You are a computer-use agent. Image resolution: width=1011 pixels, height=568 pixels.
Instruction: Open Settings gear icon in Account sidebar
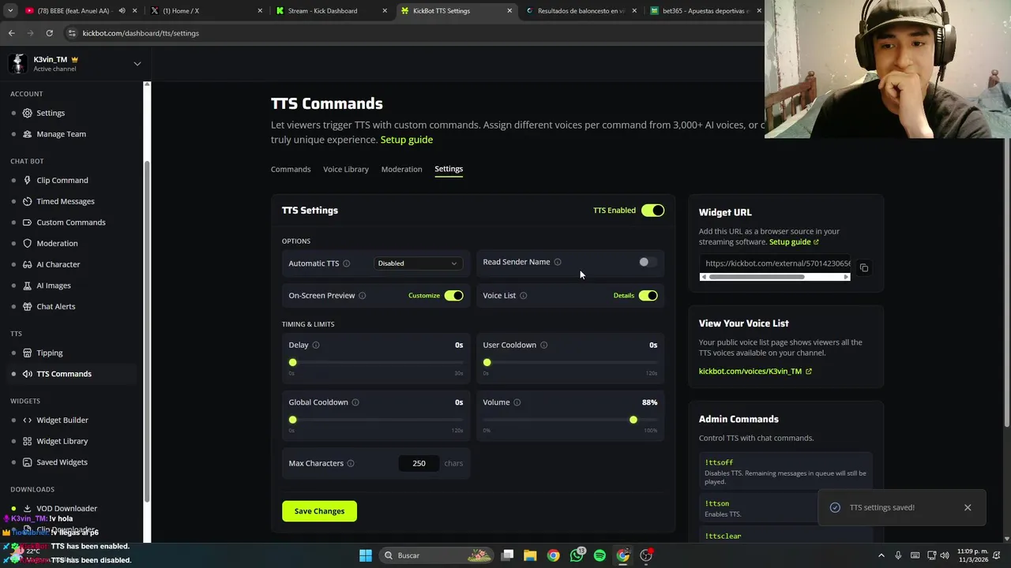pyautogui.click(x=27, y=113)
